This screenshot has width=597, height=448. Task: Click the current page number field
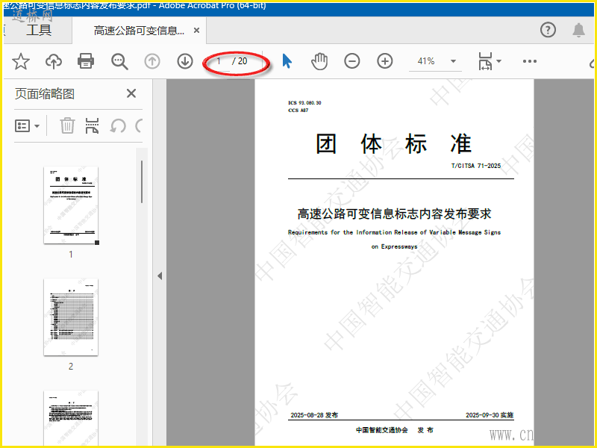[x=219, y=61]
